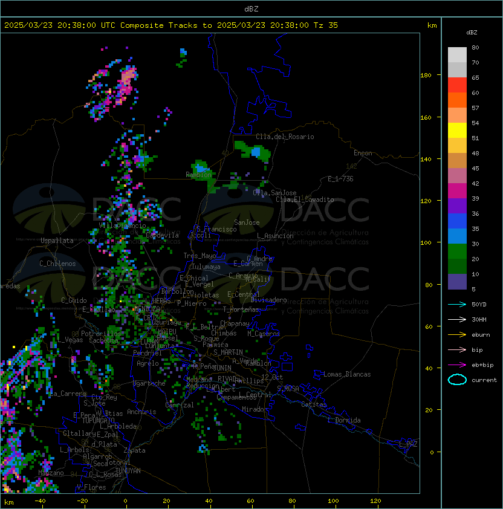This screenshot has height=509, width=503.
Task: Click the 'MENDOZA' city label
Action: pos(147,308)
